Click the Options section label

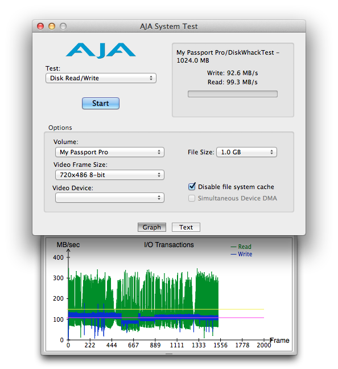click(x=60, y=128)
